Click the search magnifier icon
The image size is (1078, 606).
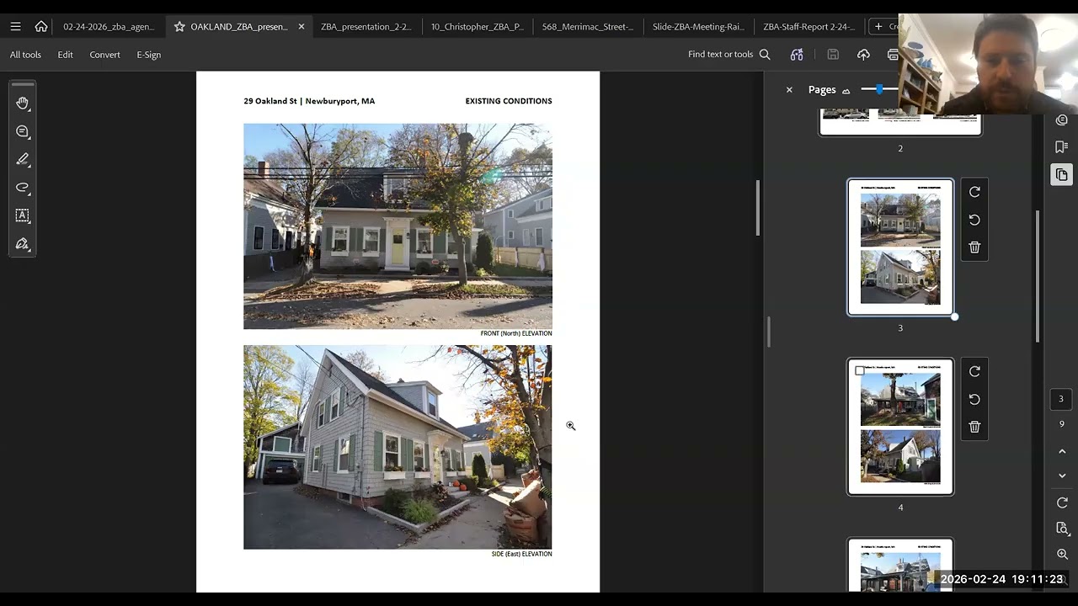pyautogui.click(x=765, y=54)
